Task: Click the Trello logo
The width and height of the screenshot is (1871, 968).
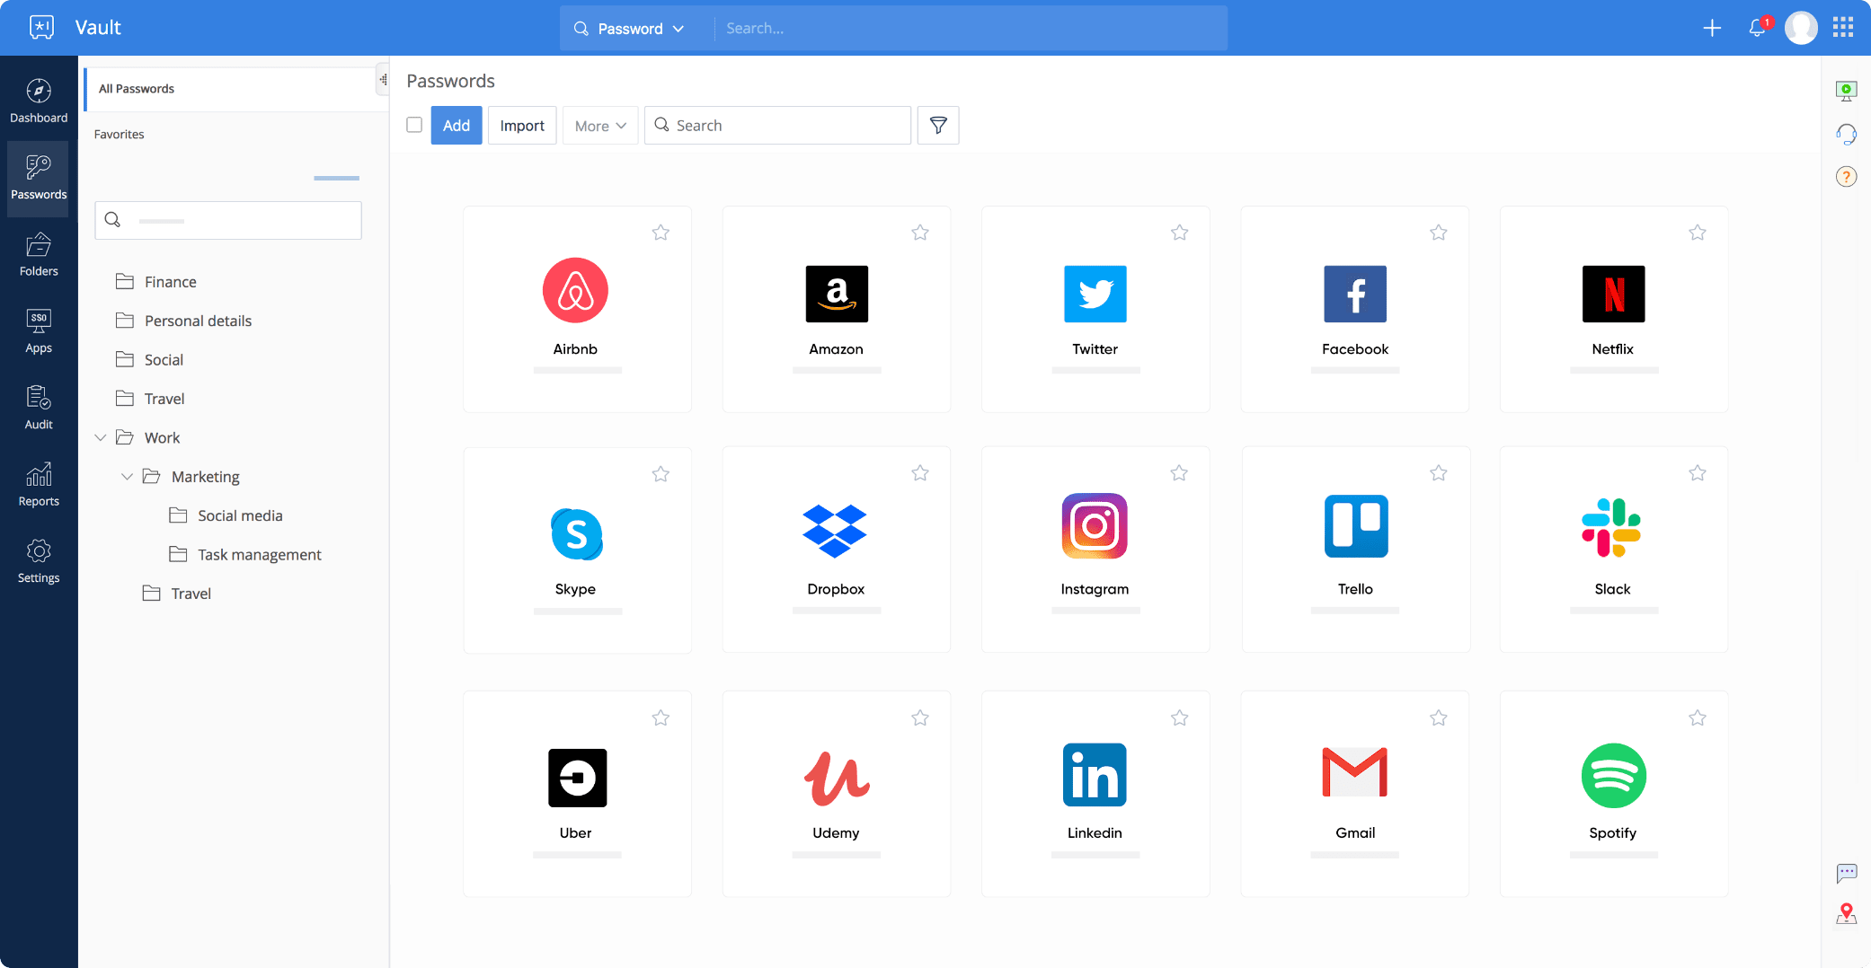Action: point(1356,526)
